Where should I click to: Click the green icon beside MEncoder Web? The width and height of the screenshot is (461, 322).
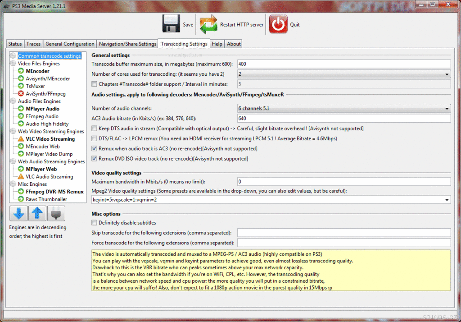pyautogui.click(x=21, y=147)
